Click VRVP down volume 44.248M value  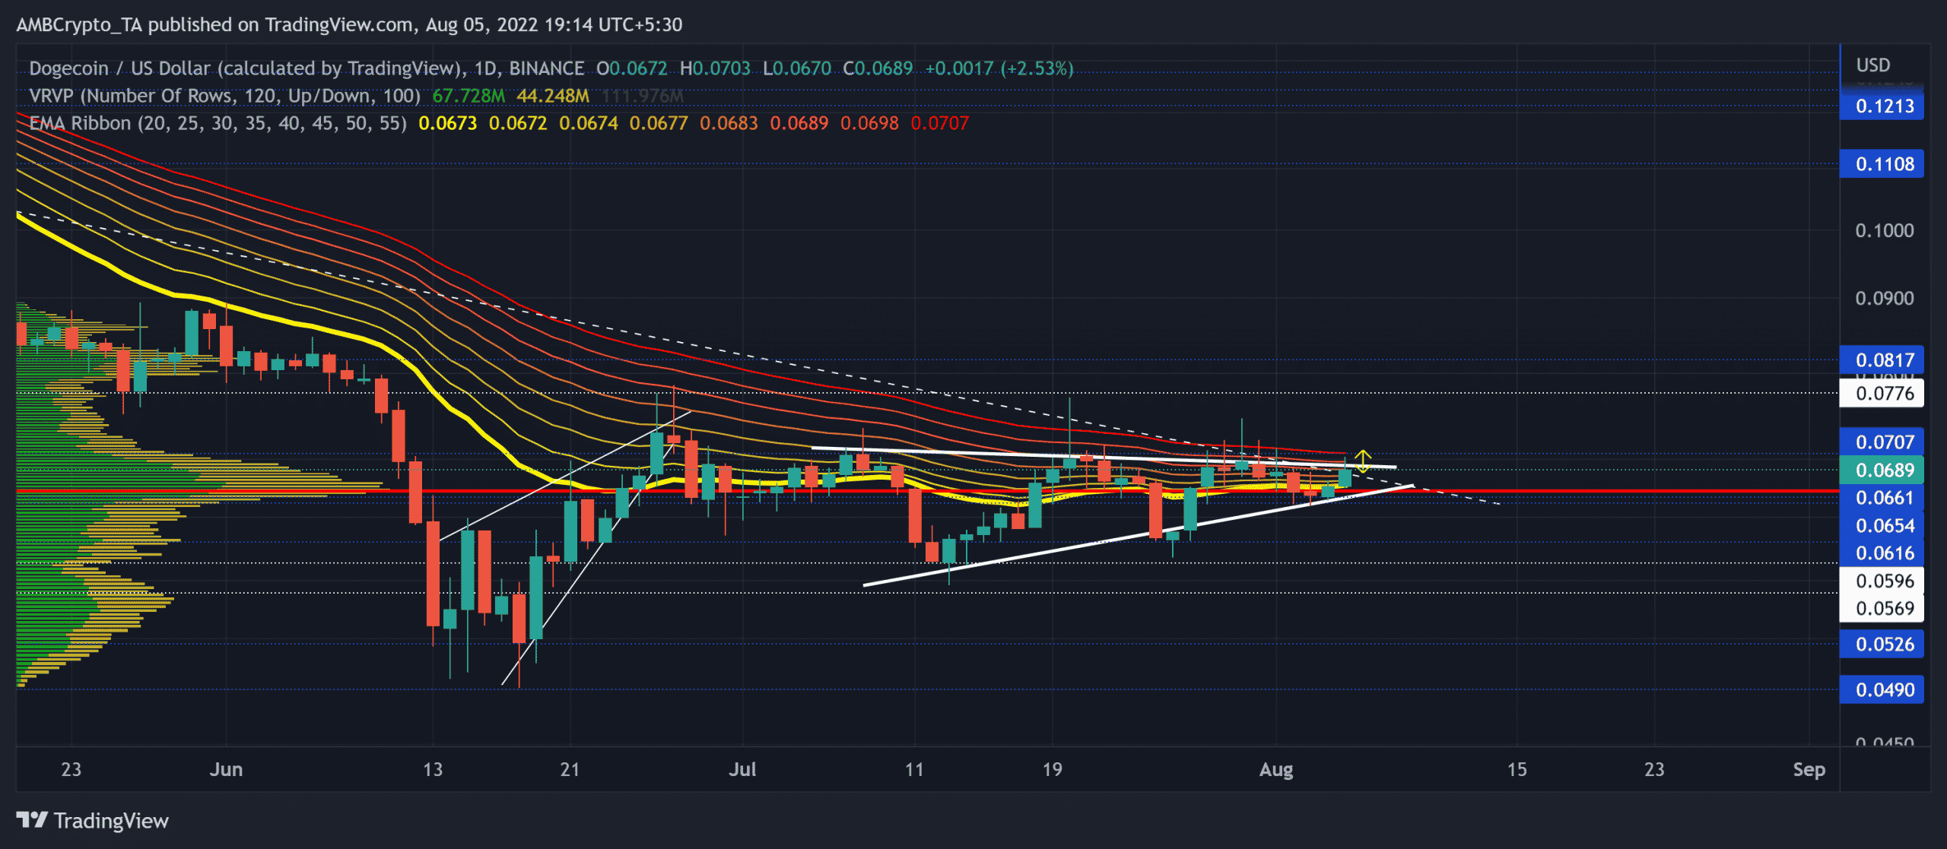(553, 96)
